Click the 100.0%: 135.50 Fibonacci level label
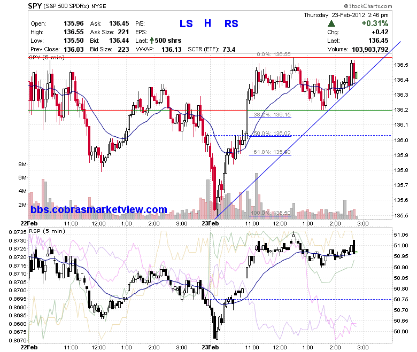This screenshot has height=352, width=417. click(x=271, y=213)
